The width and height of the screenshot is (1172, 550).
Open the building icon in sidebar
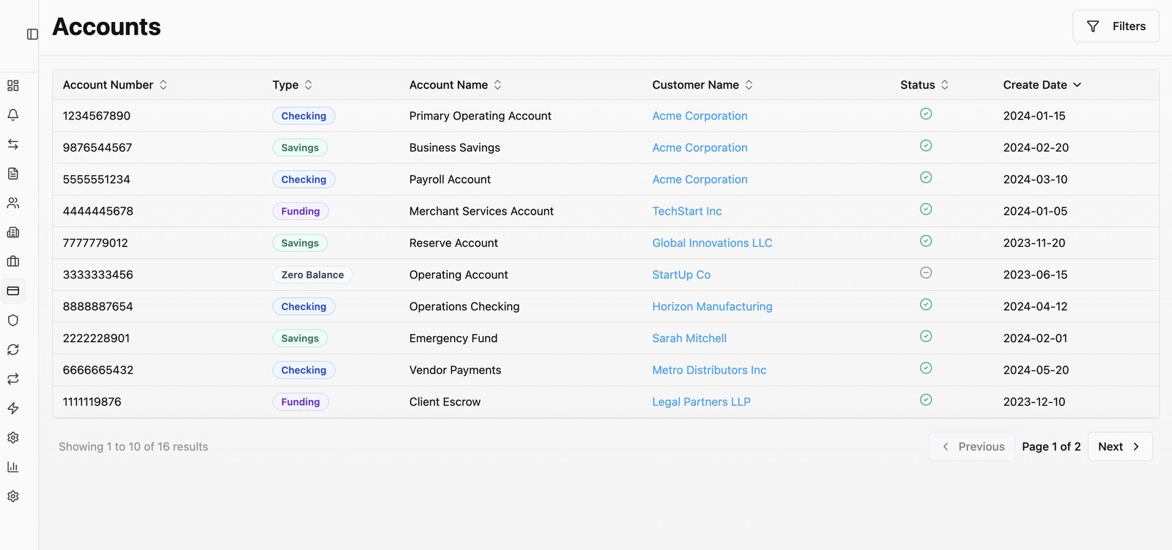point(13,232)
